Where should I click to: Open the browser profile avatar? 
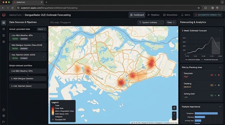(217, 8)
